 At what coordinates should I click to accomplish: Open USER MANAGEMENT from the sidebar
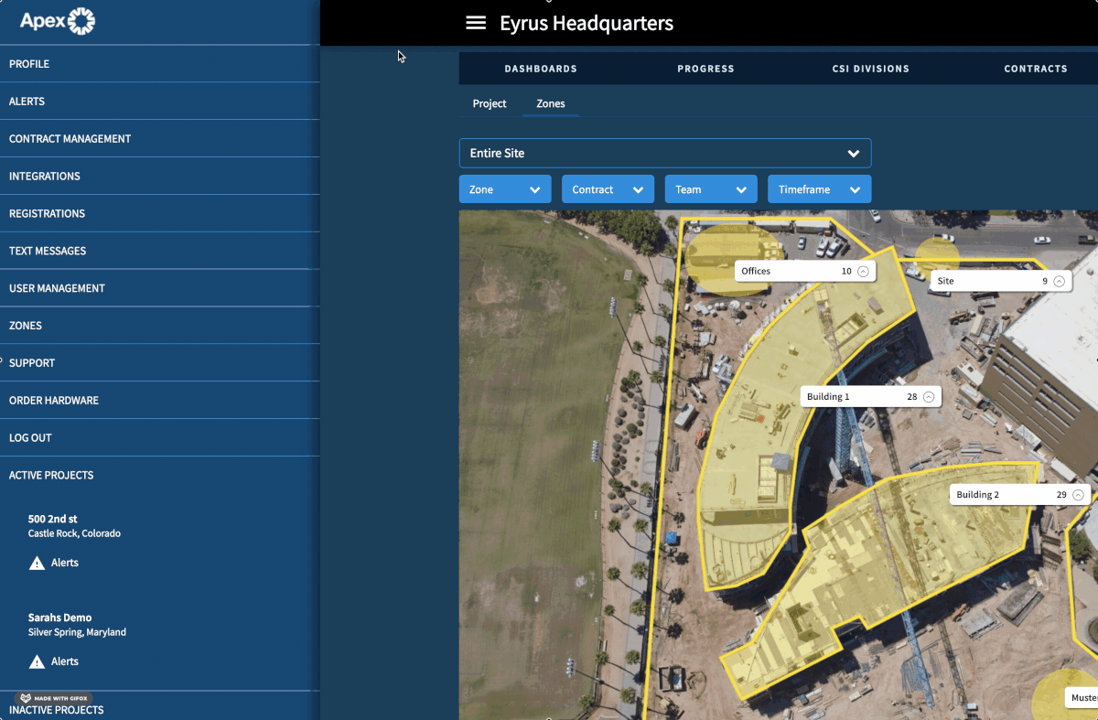[x=55, y=287]
